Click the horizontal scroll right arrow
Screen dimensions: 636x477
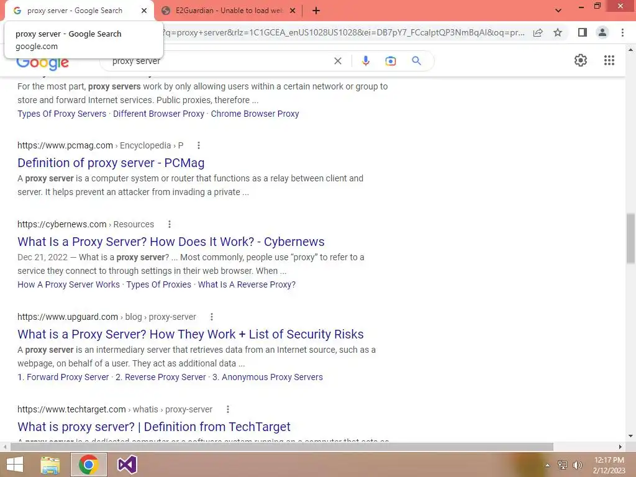[620, 447]
